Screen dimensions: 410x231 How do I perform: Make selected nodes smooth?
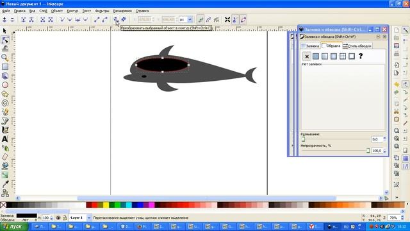pyautogui.click(x=70, y=20)
